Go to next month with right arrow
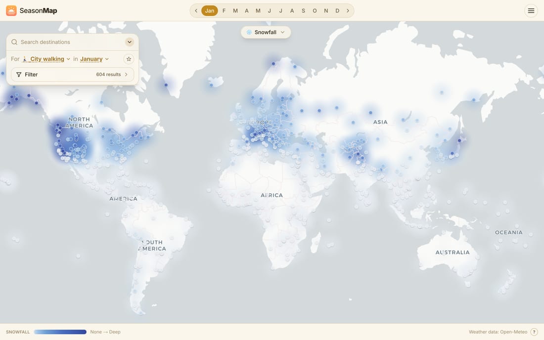 click(348, 11)
